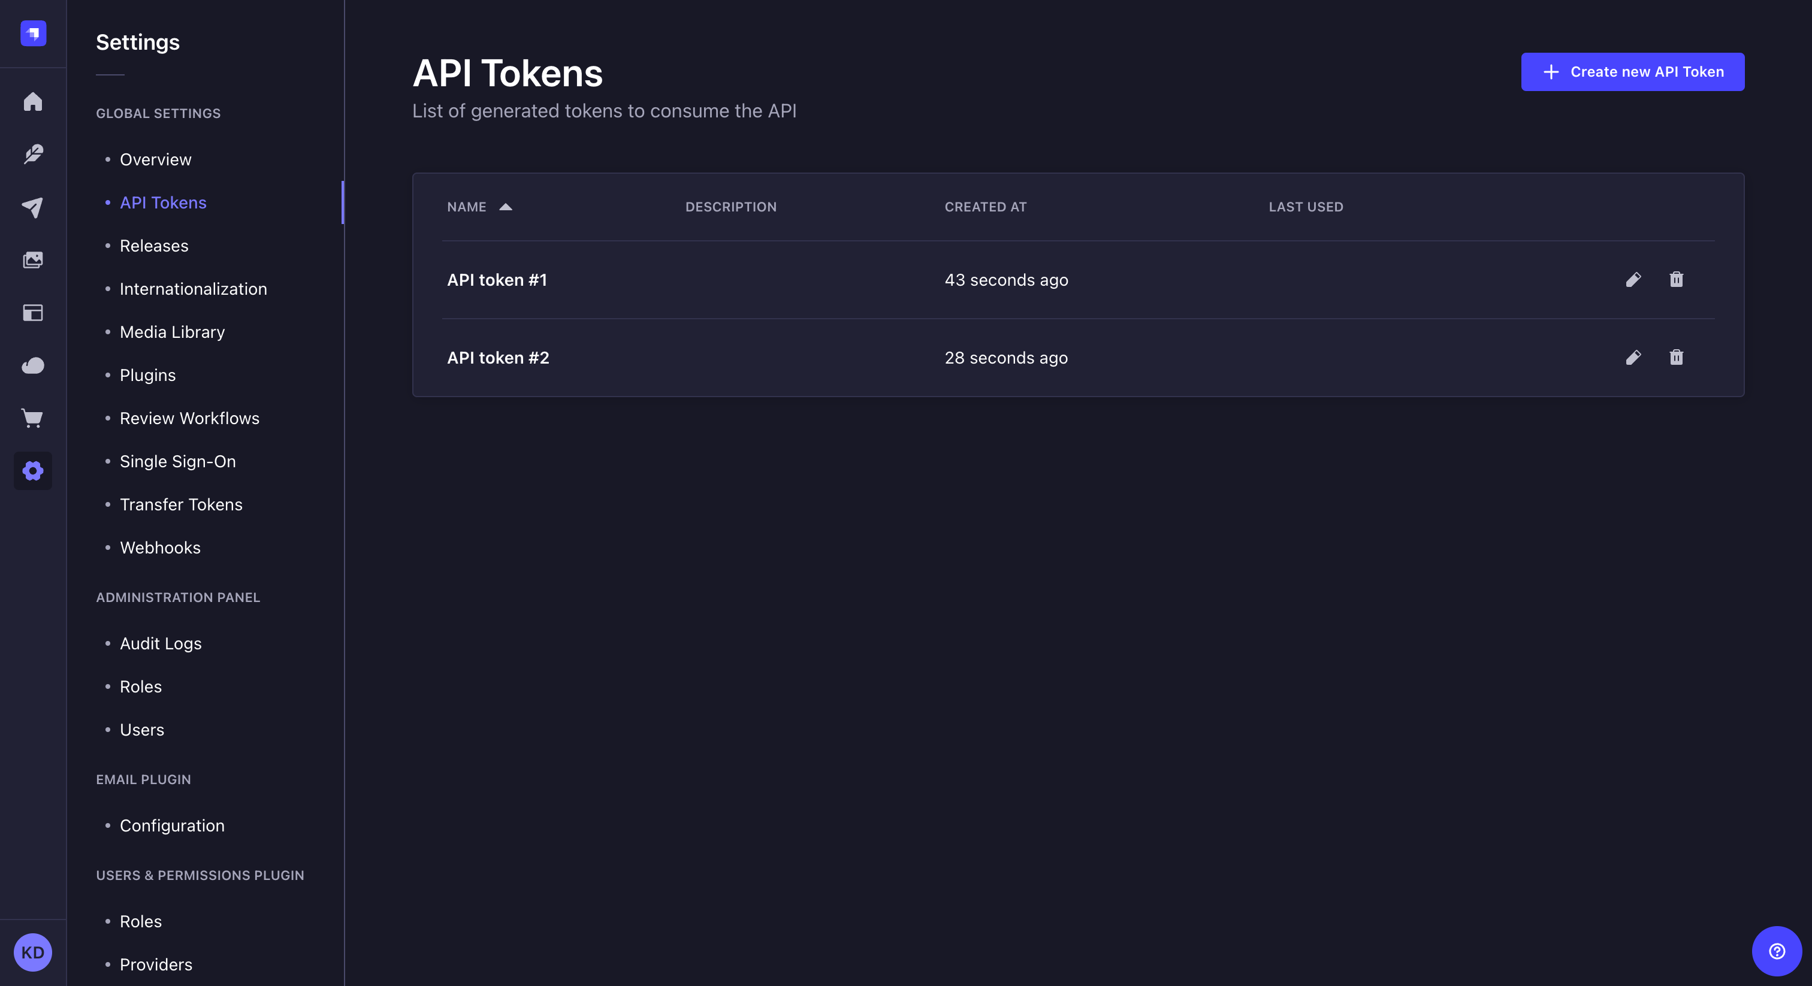
Task: Open the Home dashboard icon
Action: coord(32,102)
